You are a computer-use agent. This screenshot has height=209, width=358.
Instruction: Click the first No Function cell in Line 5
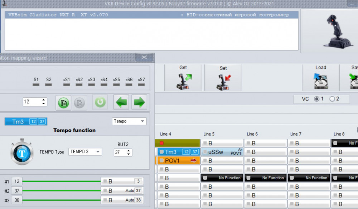pyautogui.click(x=222, y=178)
